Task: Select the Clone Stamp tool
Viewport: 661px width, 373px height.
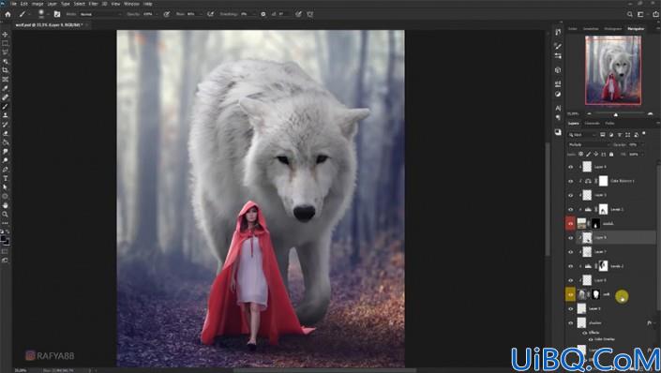Action: 5,115
